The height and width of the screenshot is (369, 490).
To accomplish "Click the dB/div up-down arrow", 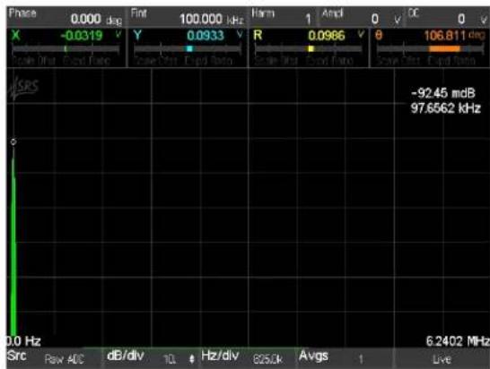I will tap(192, 359).
